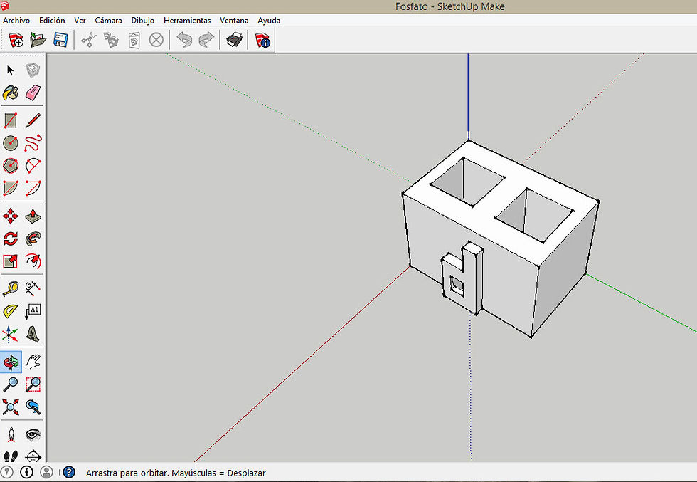697x482 pixels.
Task: Activate the Polygon tool
Action: [10, 166]
